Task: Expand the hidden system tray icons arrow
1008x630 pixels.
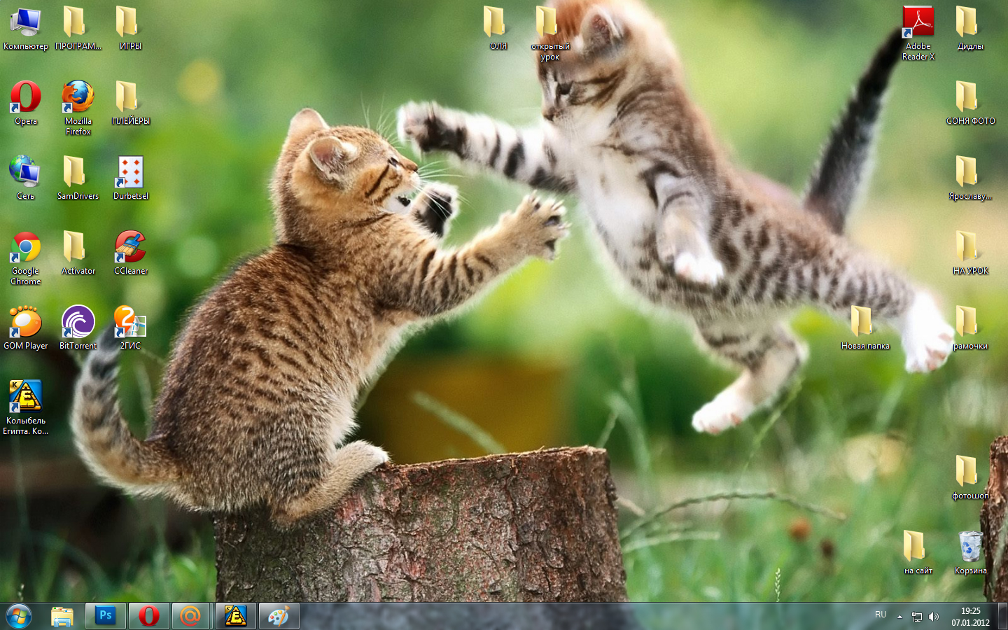Action: pos(899,617)
